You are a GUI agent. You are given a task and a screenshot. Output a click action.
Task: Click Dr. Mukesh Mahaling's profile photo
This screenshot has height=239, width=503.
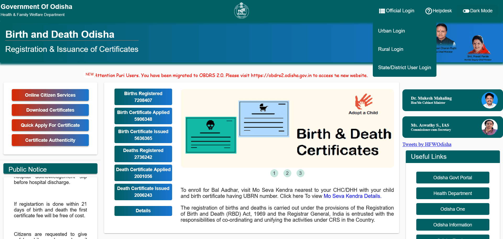(x=489, y=100)
